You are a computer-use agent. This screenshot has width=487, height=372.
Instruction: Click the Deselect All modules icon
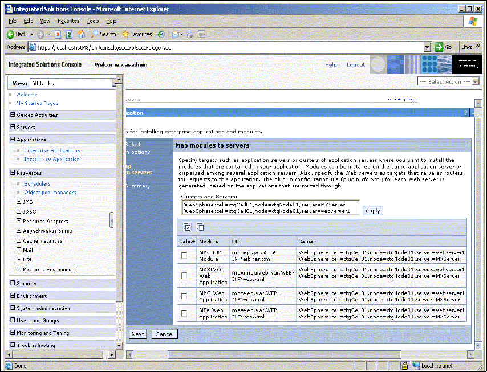click(x=200, y=227)
